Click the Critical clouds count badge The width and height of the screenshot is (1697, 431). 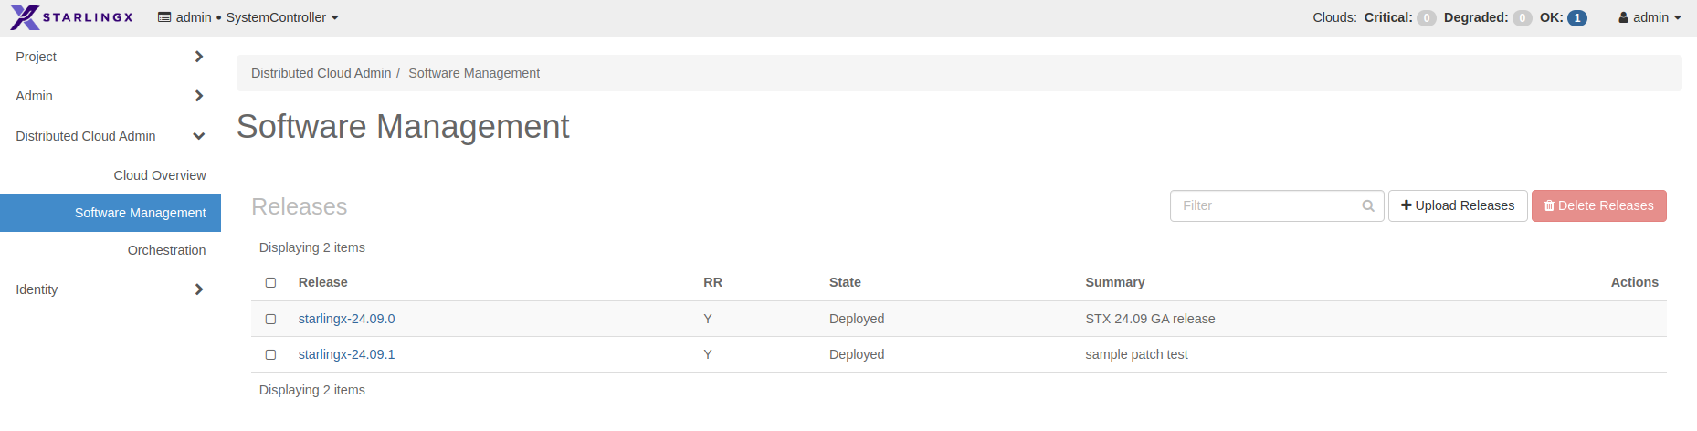tap(1426, 18)
